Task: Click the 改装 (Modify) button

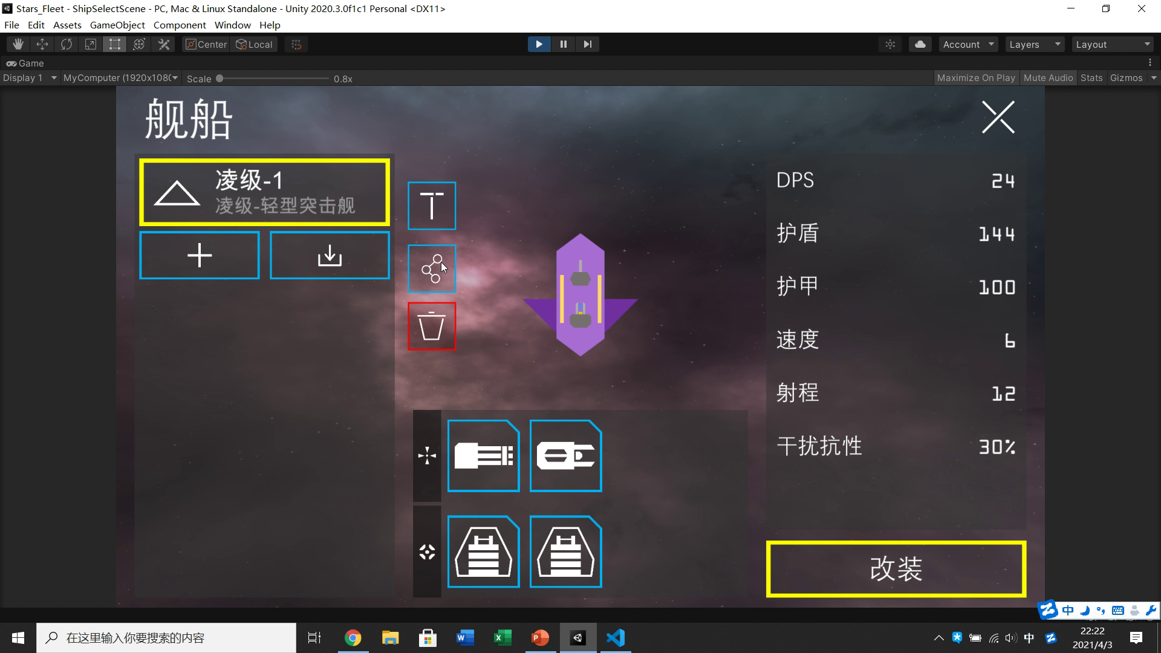Action: pyautogui.click(x=896, y=568)
